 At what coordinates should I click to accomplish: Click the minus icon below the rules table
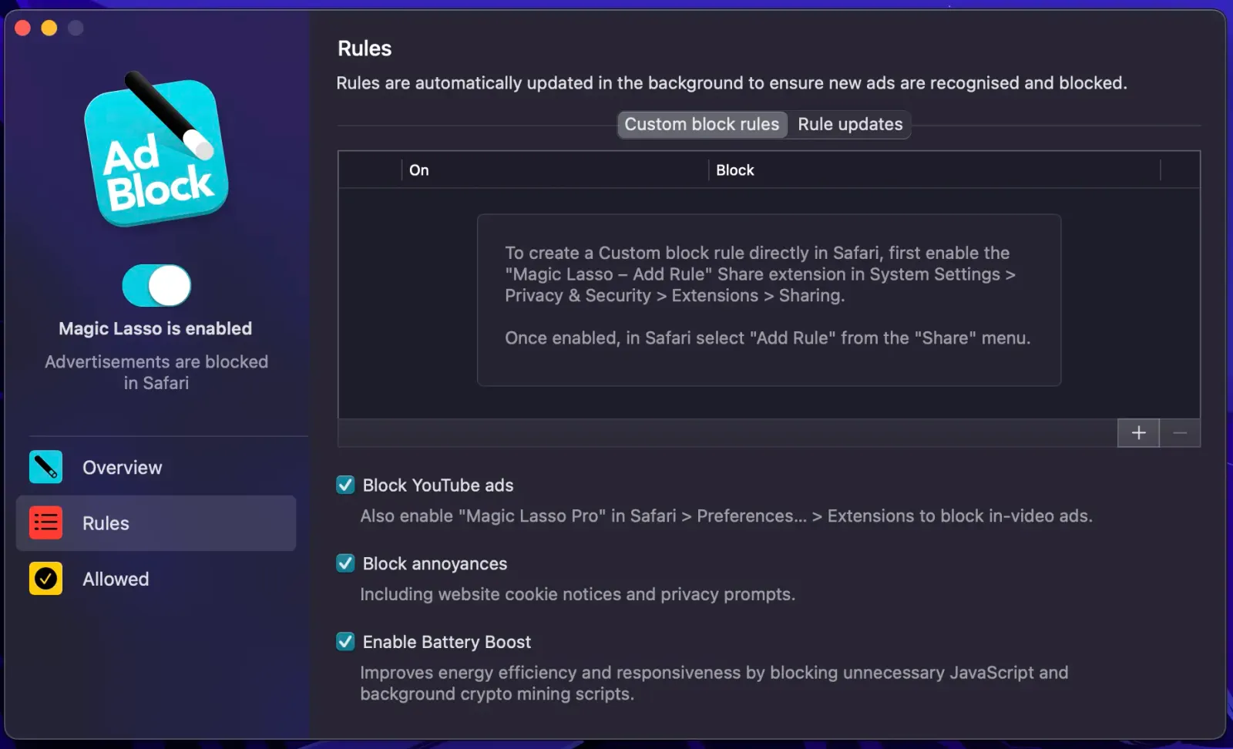pyautogui.click(x=1180, y=433)
